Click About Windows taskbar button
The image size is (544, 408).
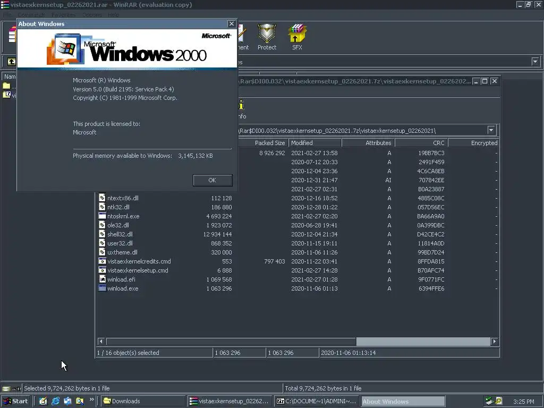click(x=403, y=401)
